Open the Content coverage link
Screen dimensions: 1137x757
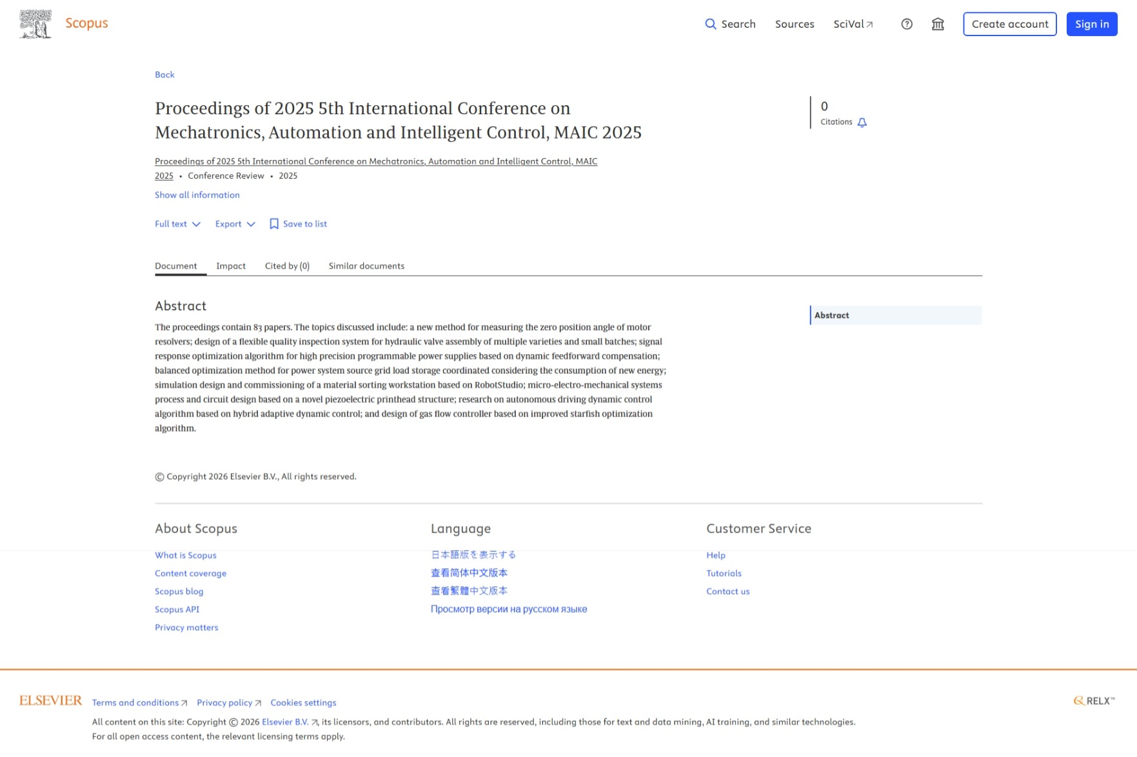pyautogui.click(x=191, y=573)
